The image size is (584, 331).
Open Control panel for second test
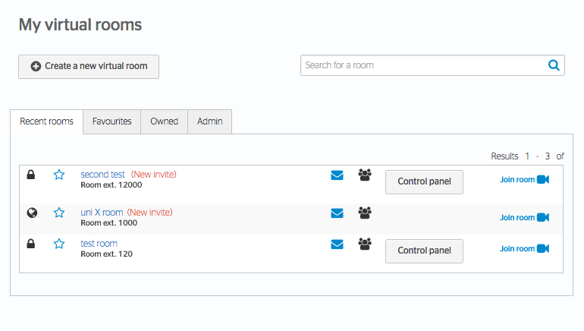(x=424, y=182)
